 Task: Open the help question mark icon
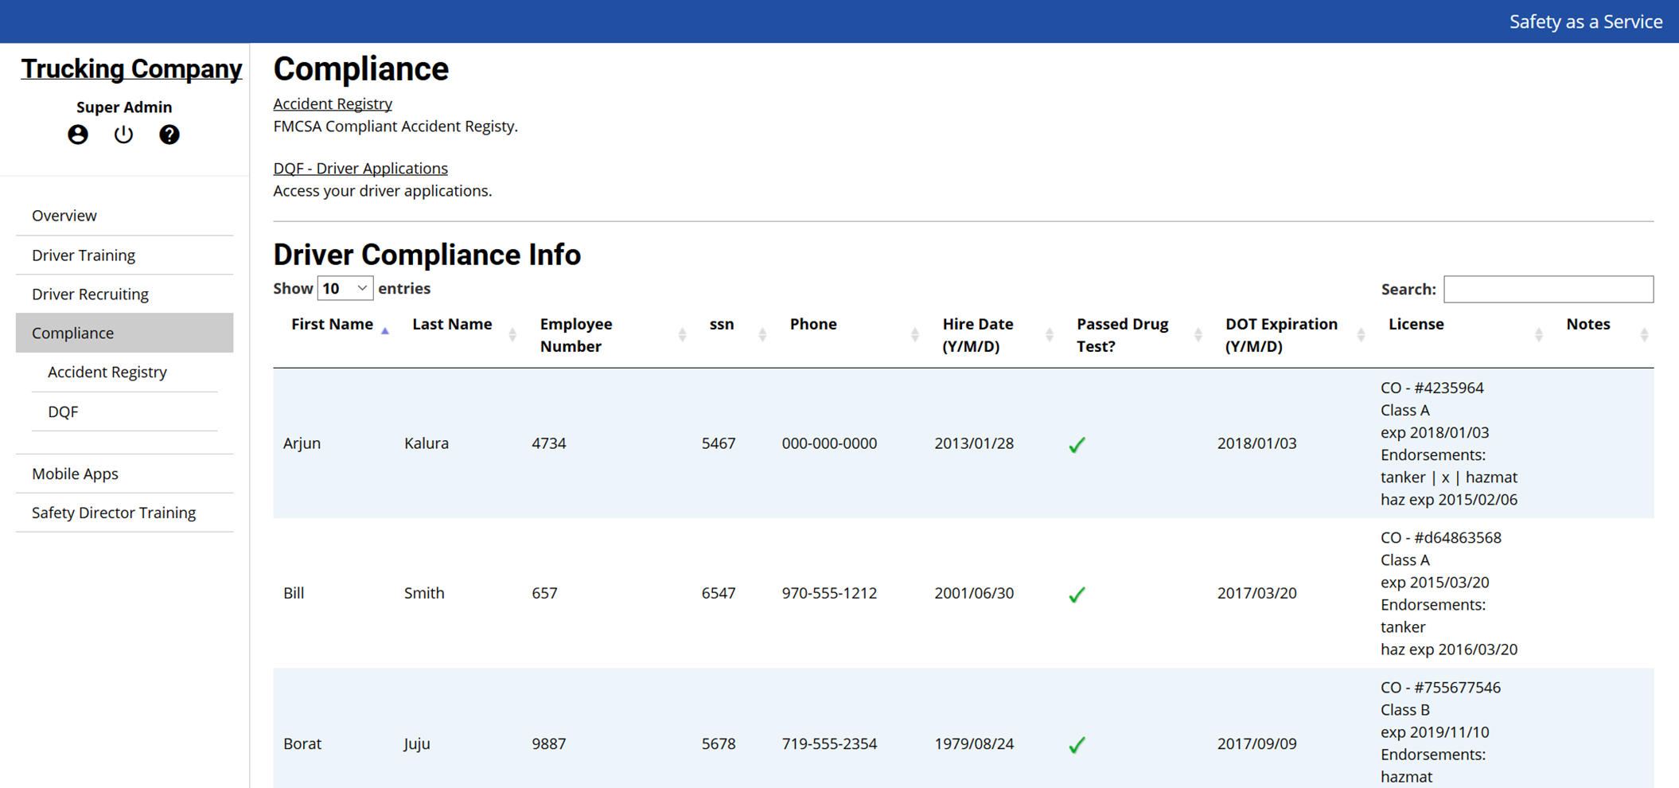coord(169,135)
